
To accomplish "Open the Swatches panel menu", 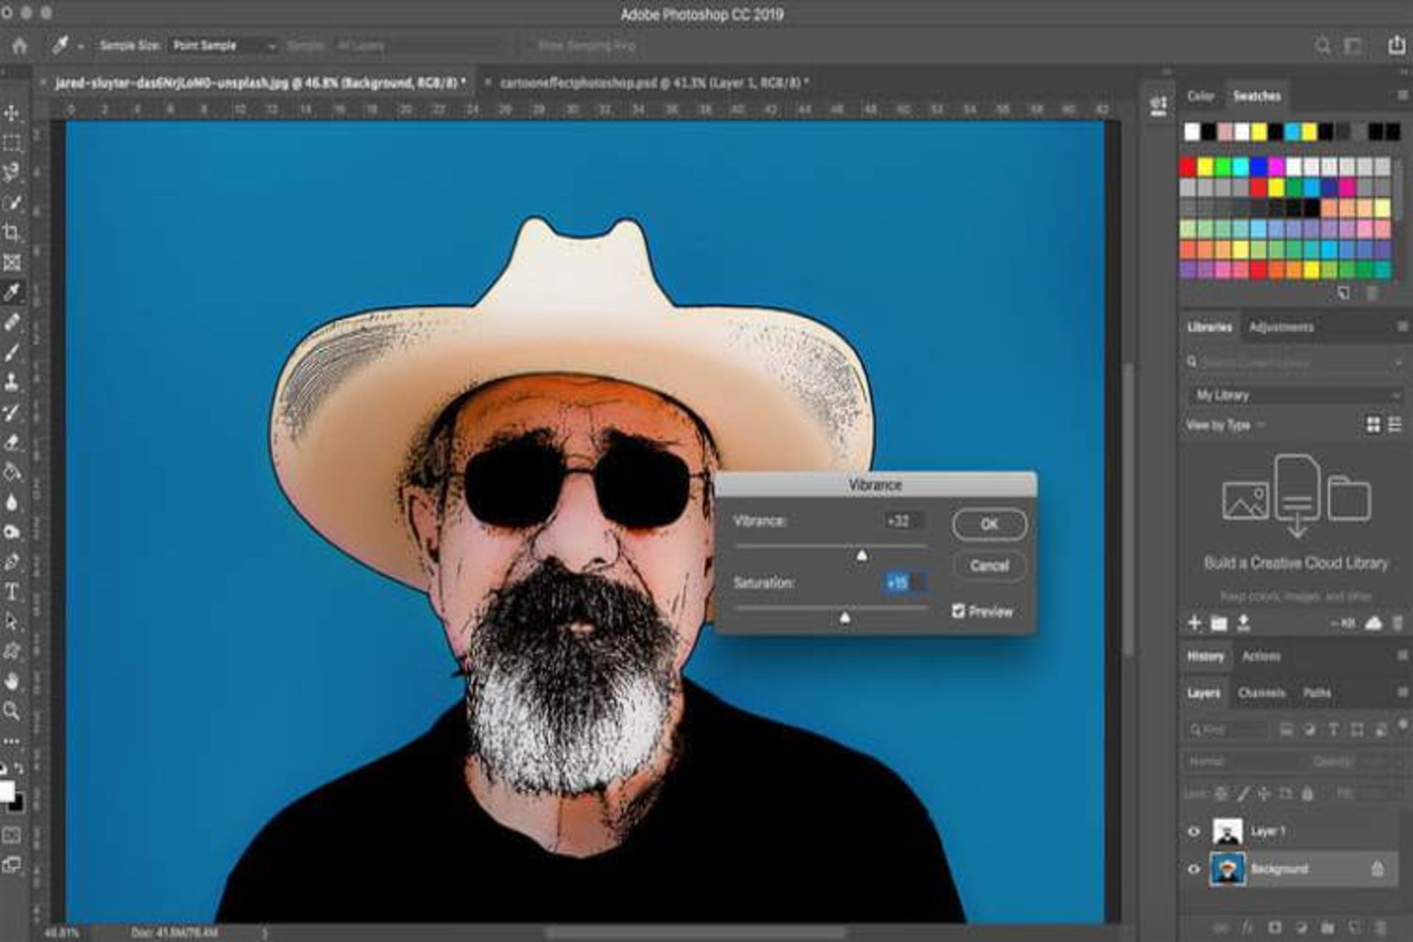I will 1401,96.
